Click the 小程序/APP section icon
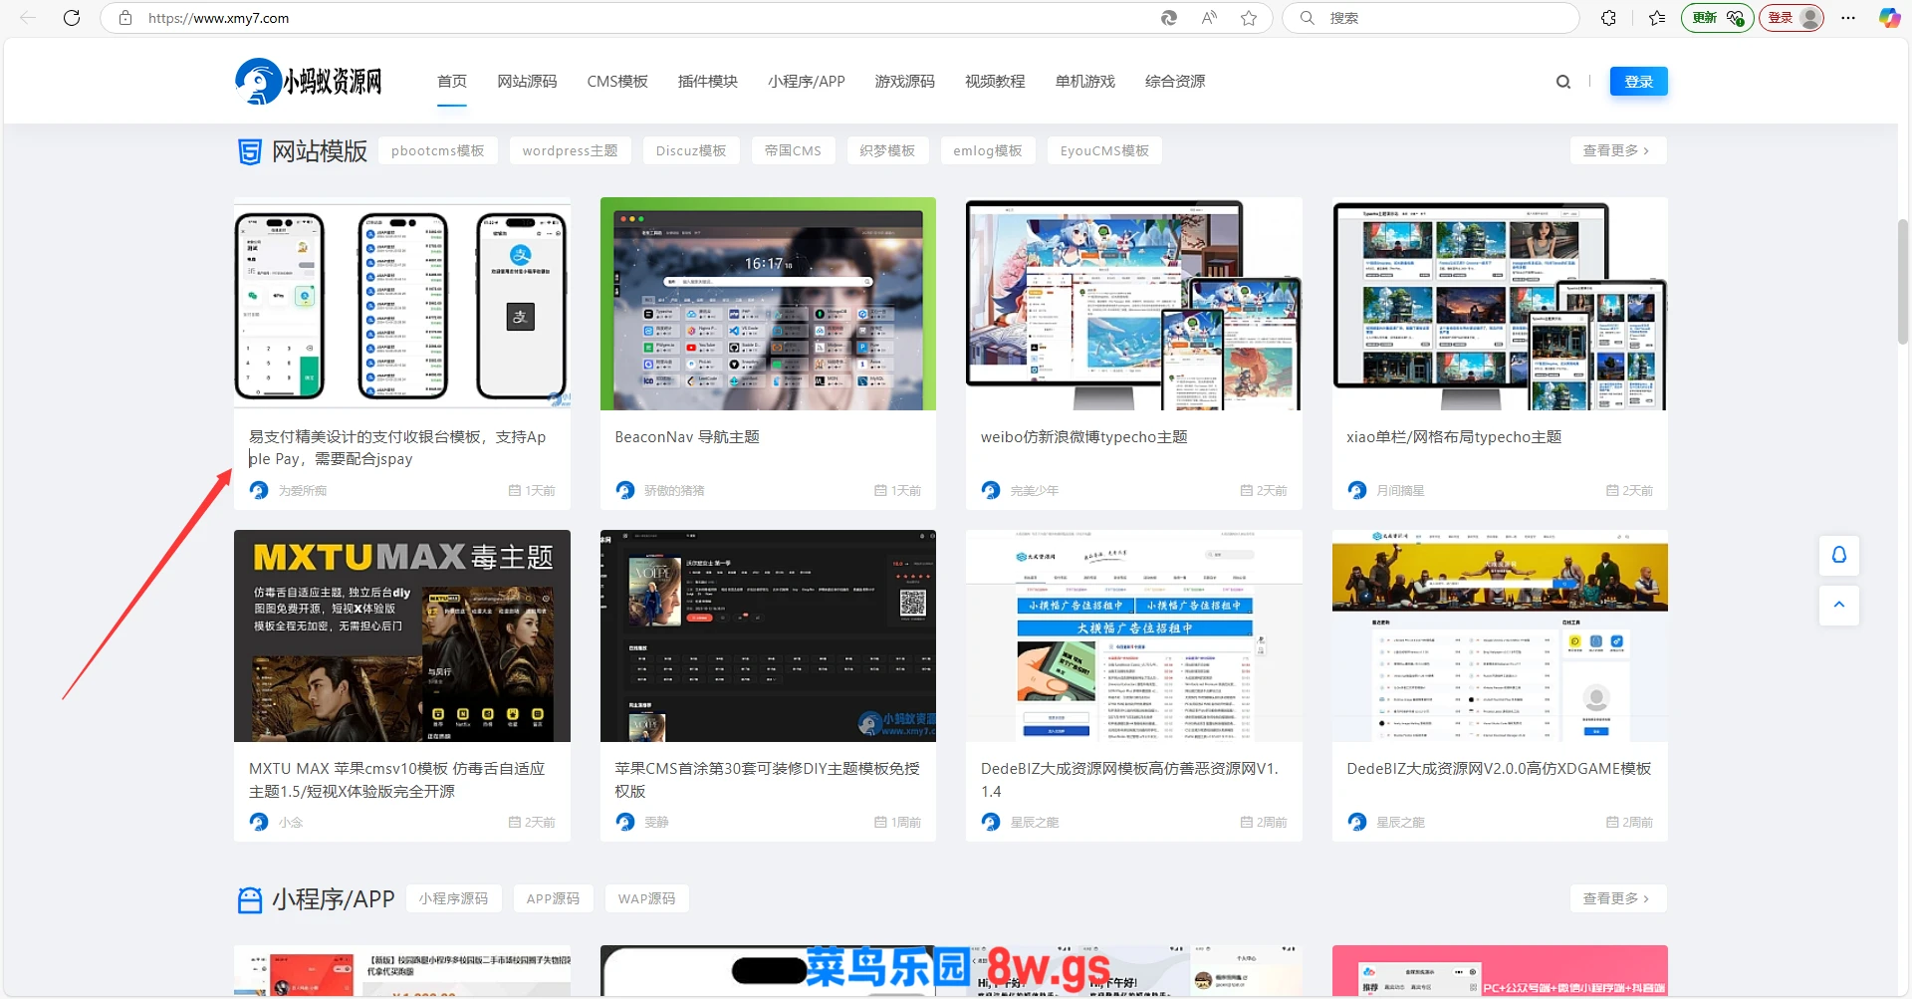1912x999 pixels. pos(250,899)
